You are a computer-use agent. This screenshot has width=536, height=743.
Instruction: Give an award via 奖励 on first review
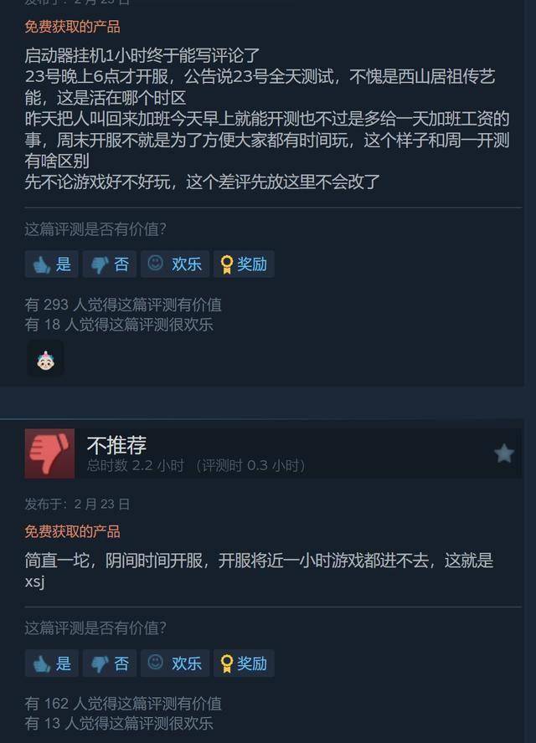pyautogui.click(x=244, y=264)
